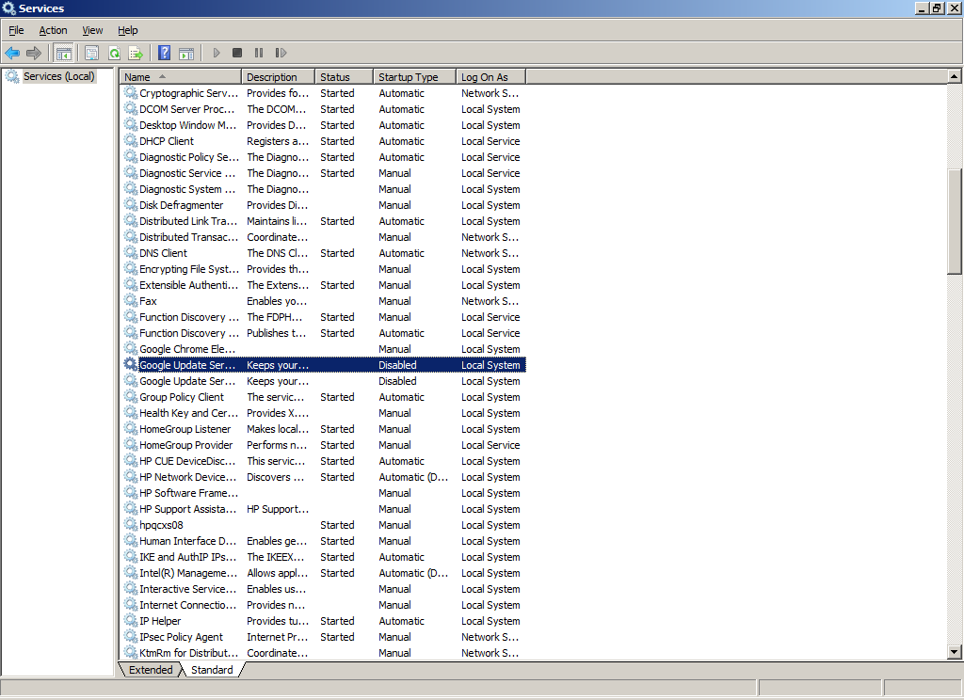Click the Stop Service square icon
The image size is (964, 700).
tap(237, 53)
